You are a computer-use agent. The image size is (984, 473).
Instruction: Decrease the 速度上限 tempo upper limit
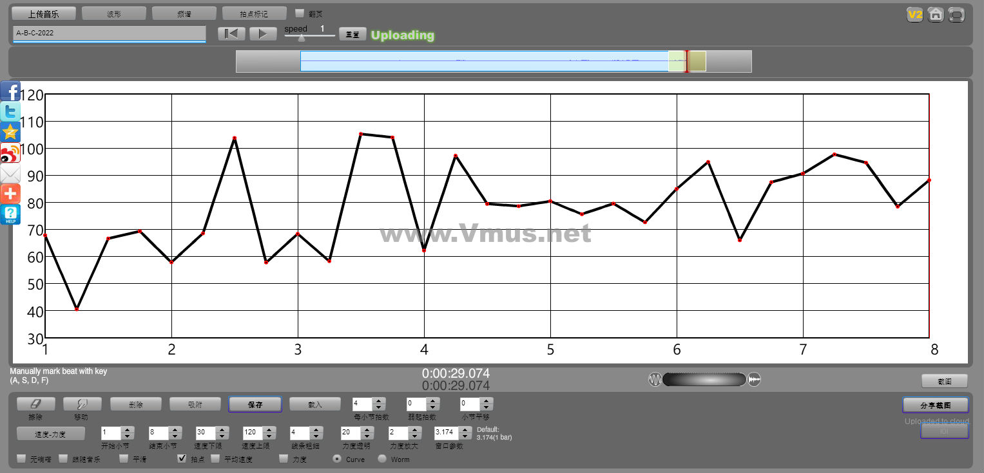point(270,437)
